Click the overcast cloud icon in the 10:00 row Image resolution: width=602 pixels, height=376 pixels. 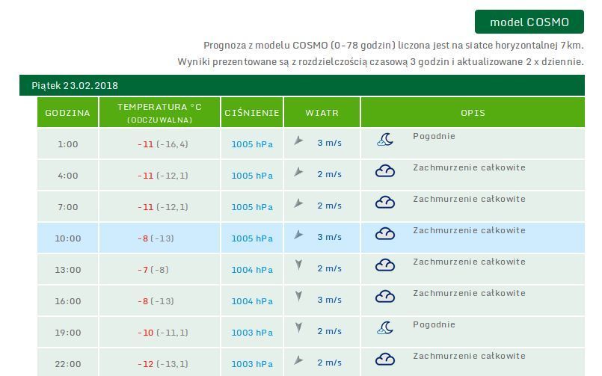pos(385,234)
